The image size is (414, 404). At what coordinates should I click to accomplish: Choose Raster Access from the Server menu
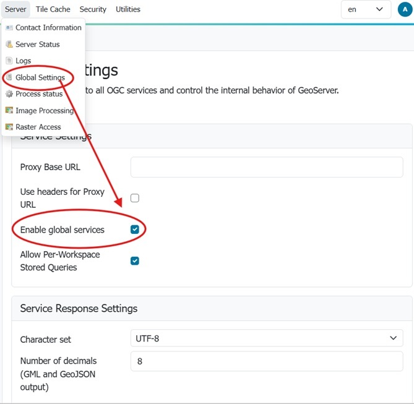point(38,127)
